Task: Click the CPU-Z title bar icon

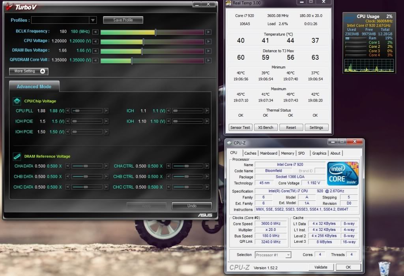Action: [229, 143]
